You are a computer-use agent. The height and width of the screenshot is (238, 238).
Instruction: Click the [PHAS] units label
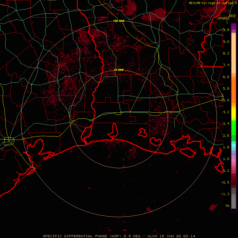click(x=223, y=19)
